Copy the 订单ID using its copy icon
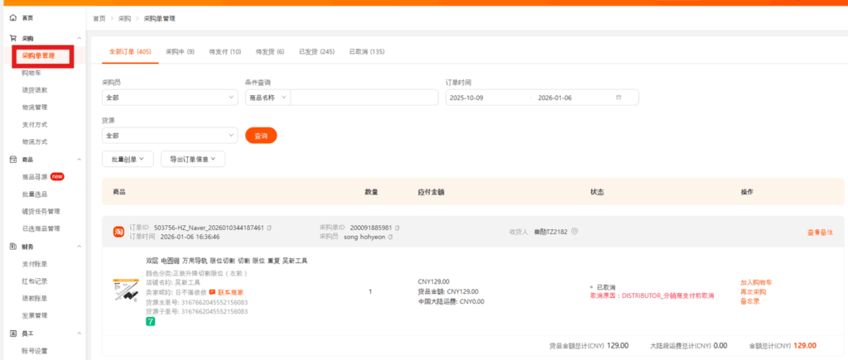Image resolution: width=848 pixels, height=360 pixels. tap(270, 228)
